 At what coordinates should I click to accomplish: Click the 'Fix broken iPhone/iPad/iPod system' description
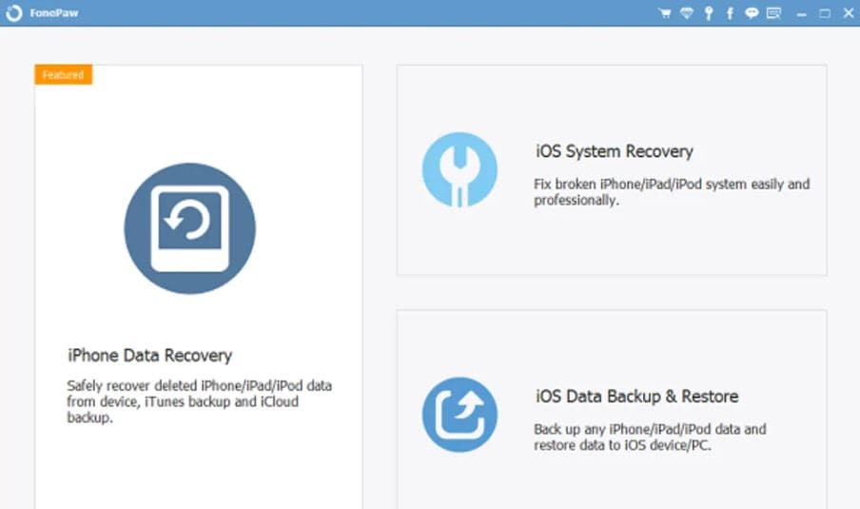click(672, 192)
